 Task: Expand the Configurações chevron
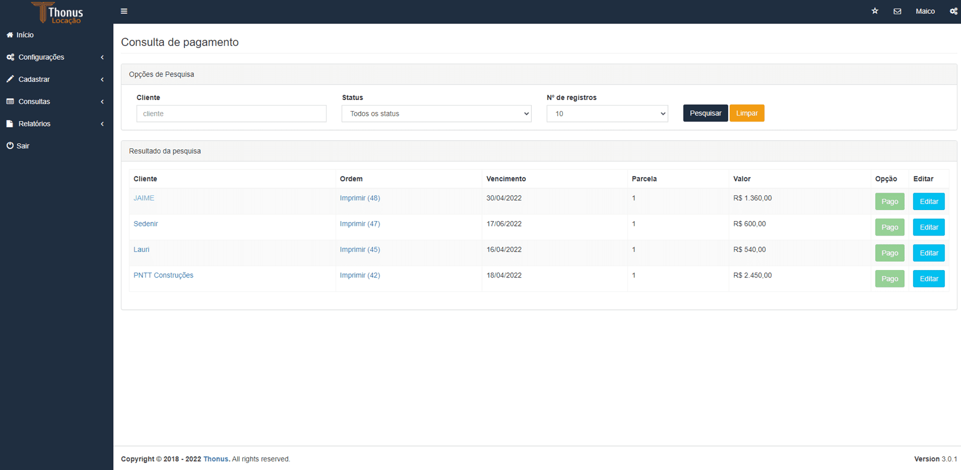coord(102,57)
